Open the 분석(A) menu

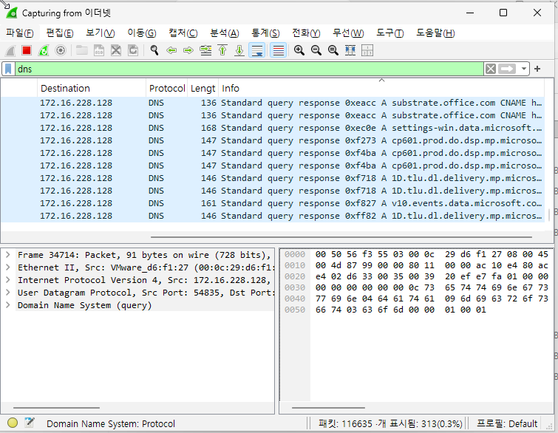(x=224, y=33)
